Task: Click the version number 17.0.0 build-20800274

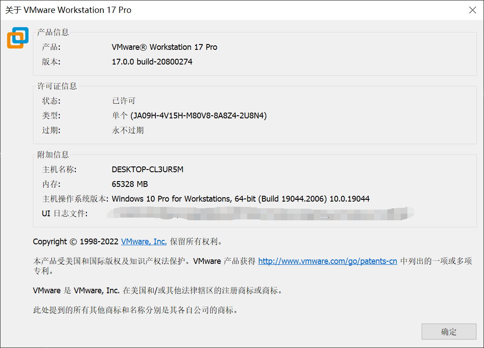Action: 152,61
